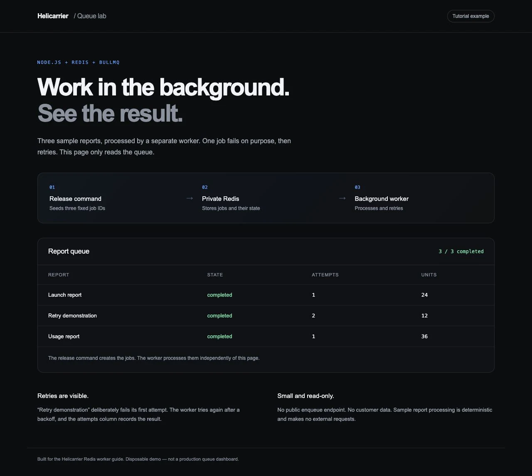Click the Small and read-only heading
This screenshot has width=532, height=476.
pos(305,396)
